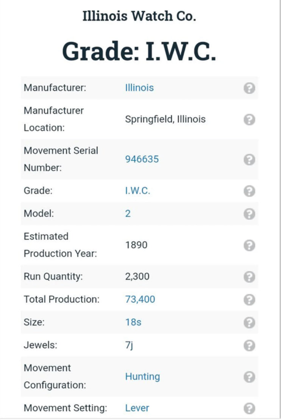Screen dimensions: 281x420
Task: Open help for Movement Serial Number
Action: [x=249, y=159]
